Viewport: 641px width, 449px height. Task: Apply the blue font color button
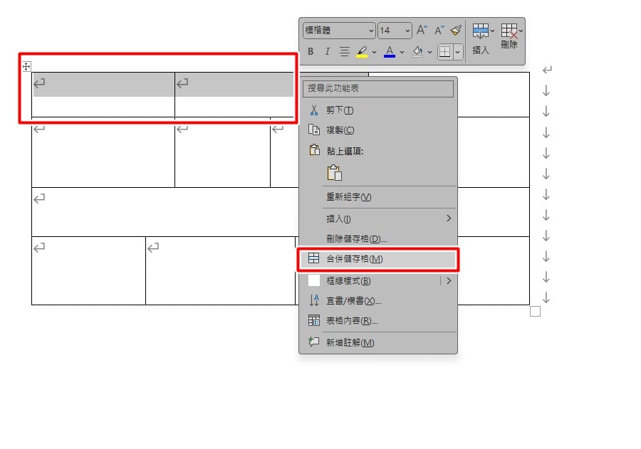[390, 52]
